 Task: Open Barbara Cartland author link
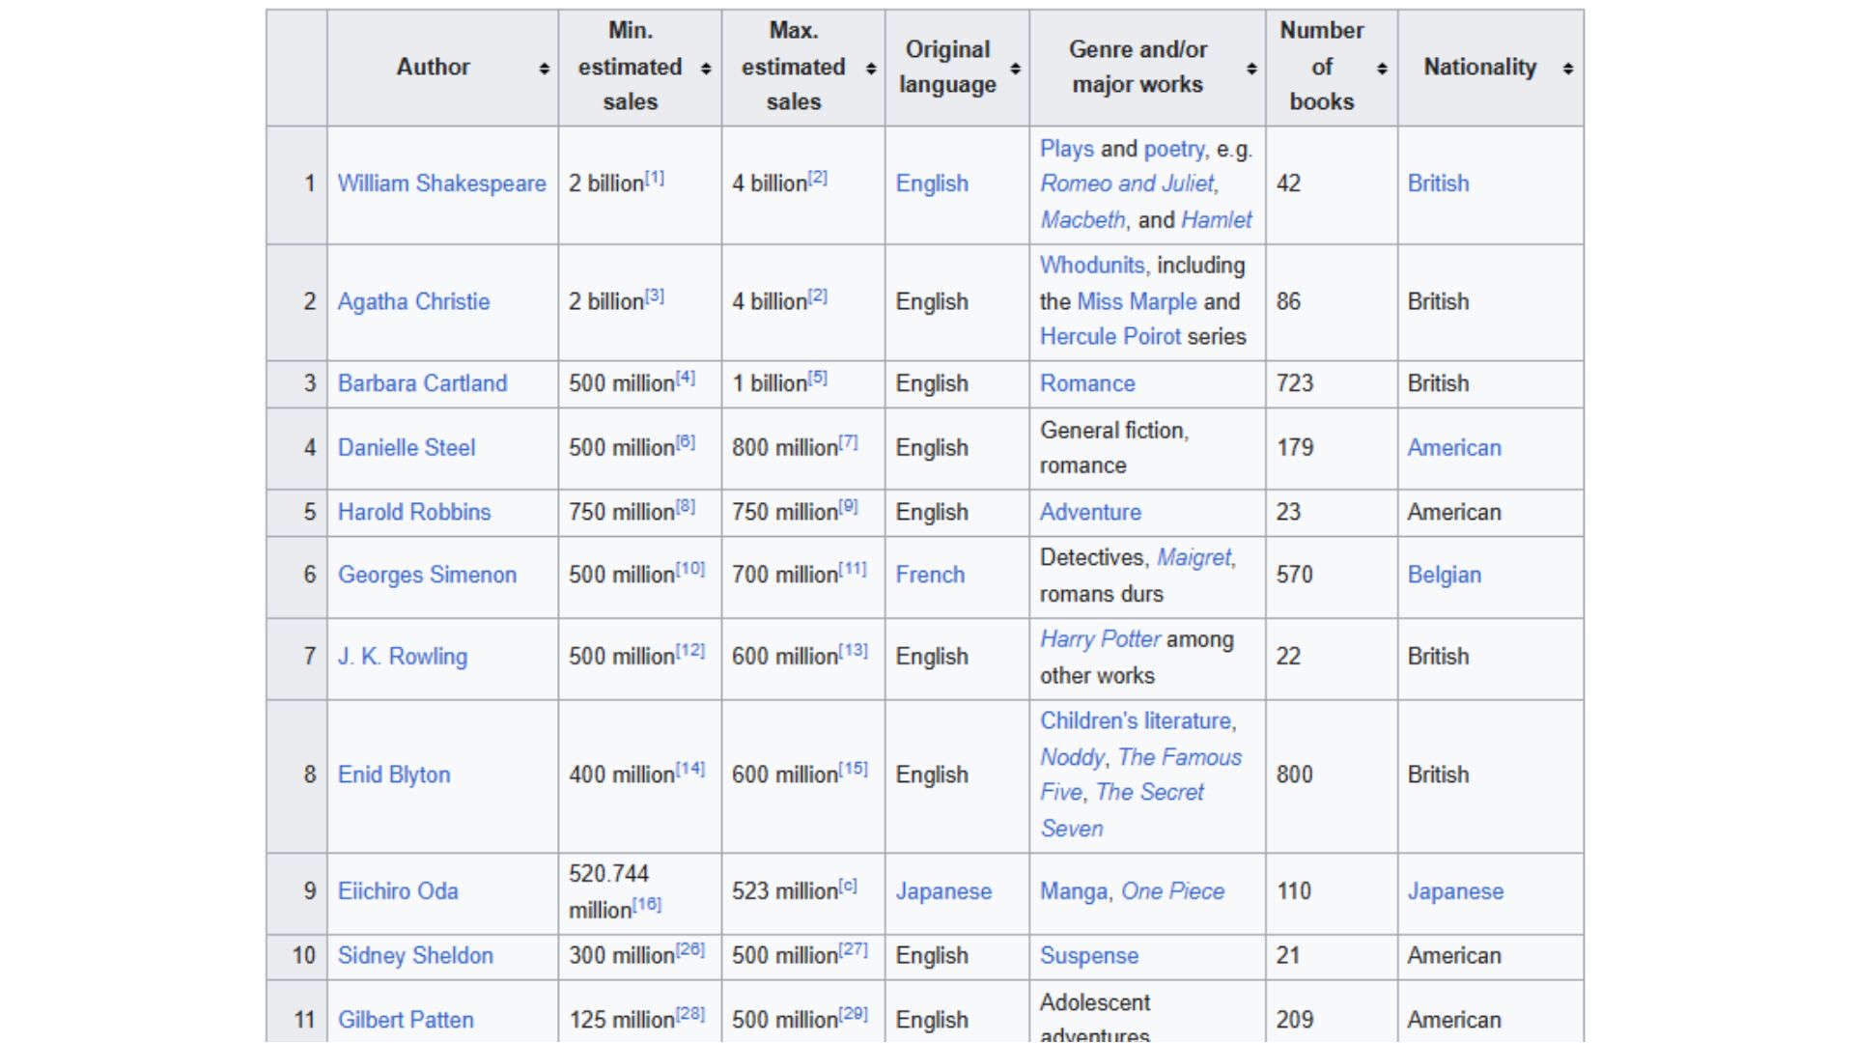(x=422, y=383)
